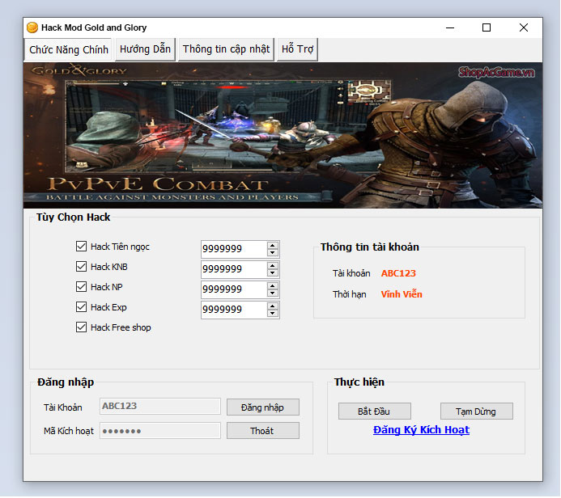Open the Hỗ Trợ tab
The image size is (561, 498).
(297, 49)
